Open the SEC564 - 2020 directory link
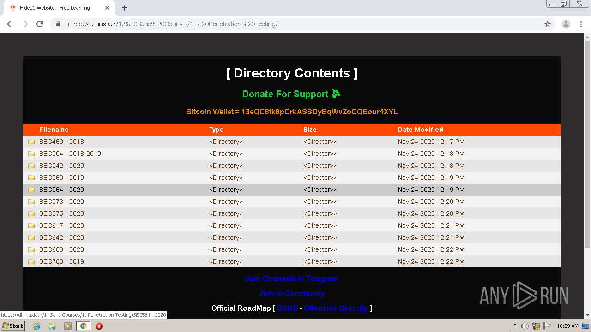The height and width of the screenshot is (332, 591). tap(61, 190)
